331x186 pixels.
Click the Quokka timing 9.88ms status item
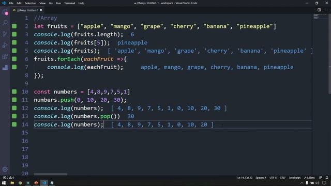[309, 178]
